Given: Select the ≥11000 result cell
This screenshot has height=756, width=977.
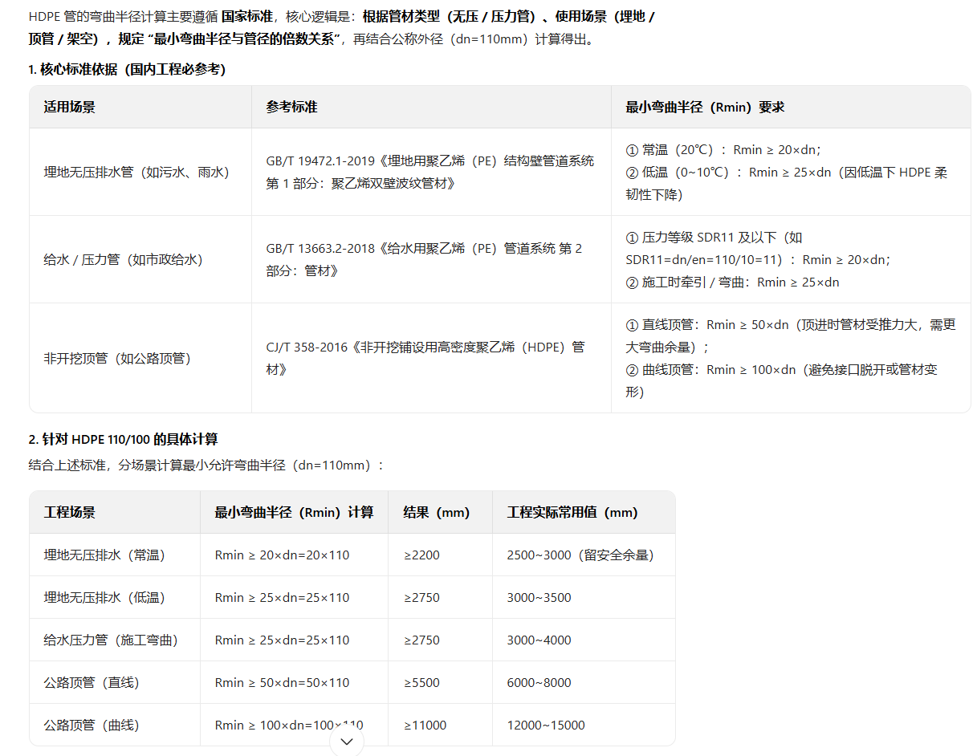Looking at the screenshot, I should click(425, 725).
